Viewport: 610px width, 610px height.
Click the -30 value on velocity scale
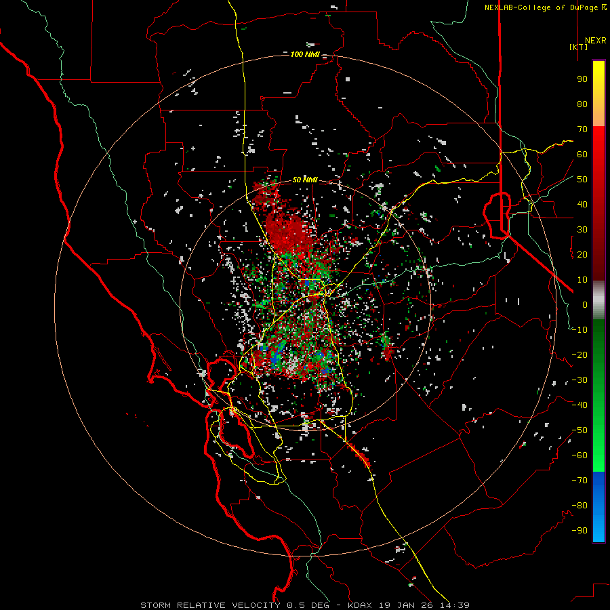pos(579,380)
